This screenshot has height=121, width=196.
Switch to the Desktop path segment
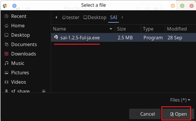tap(95, 18)
